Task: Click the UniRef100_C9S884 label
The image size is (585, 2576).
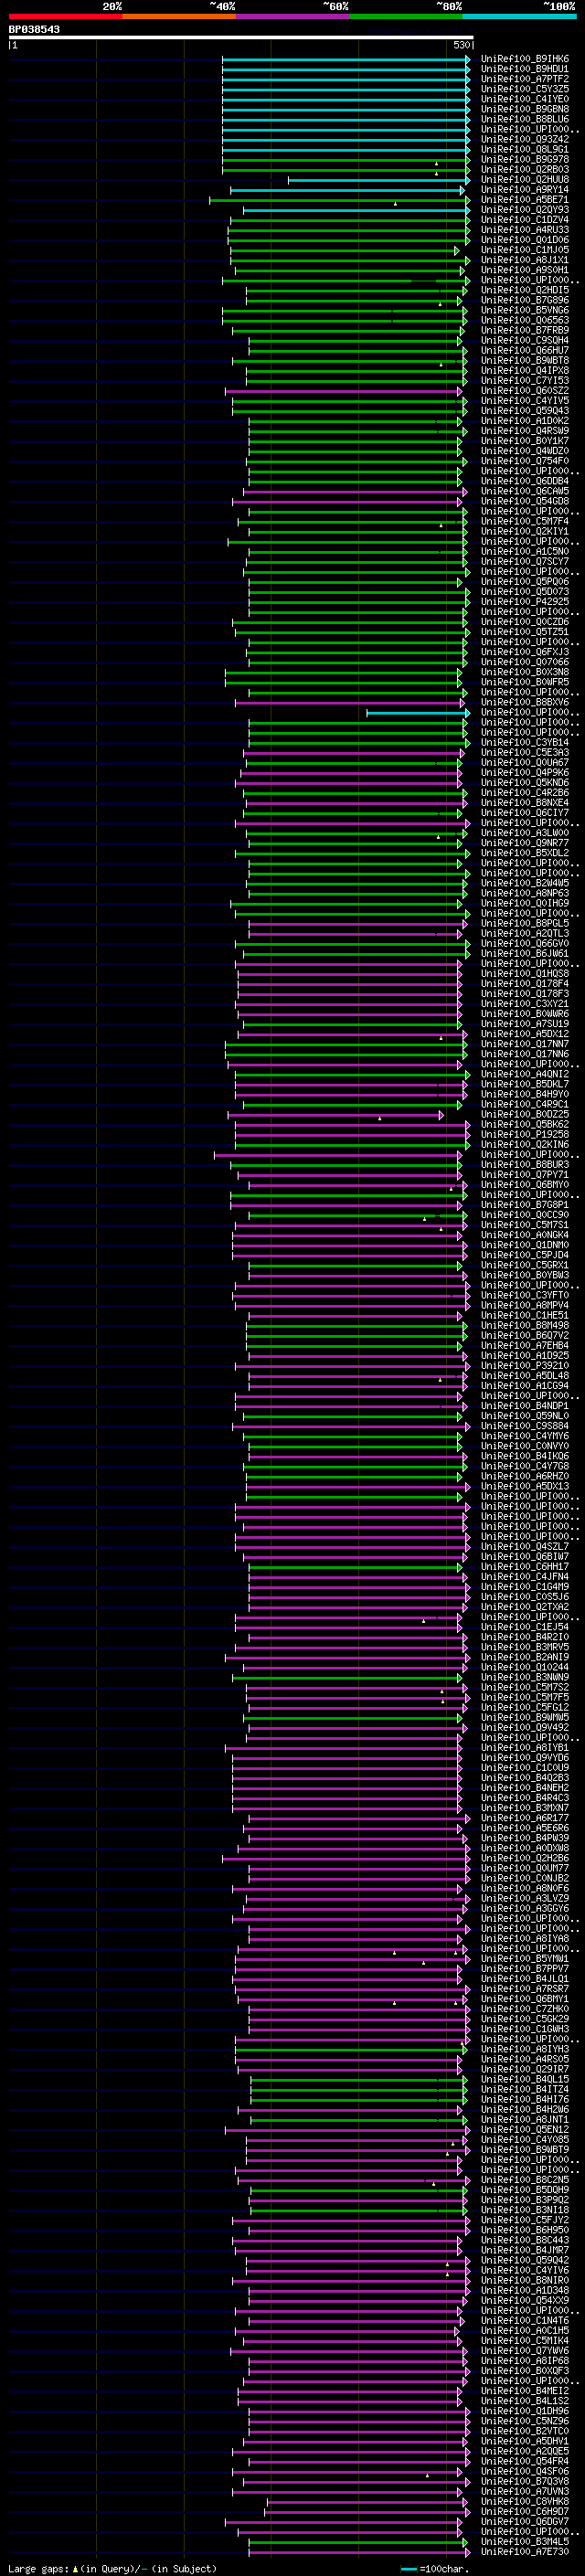Action: tap(525, 1426)
